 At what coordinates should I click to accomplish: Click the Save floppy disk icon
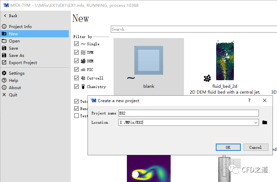4,48
